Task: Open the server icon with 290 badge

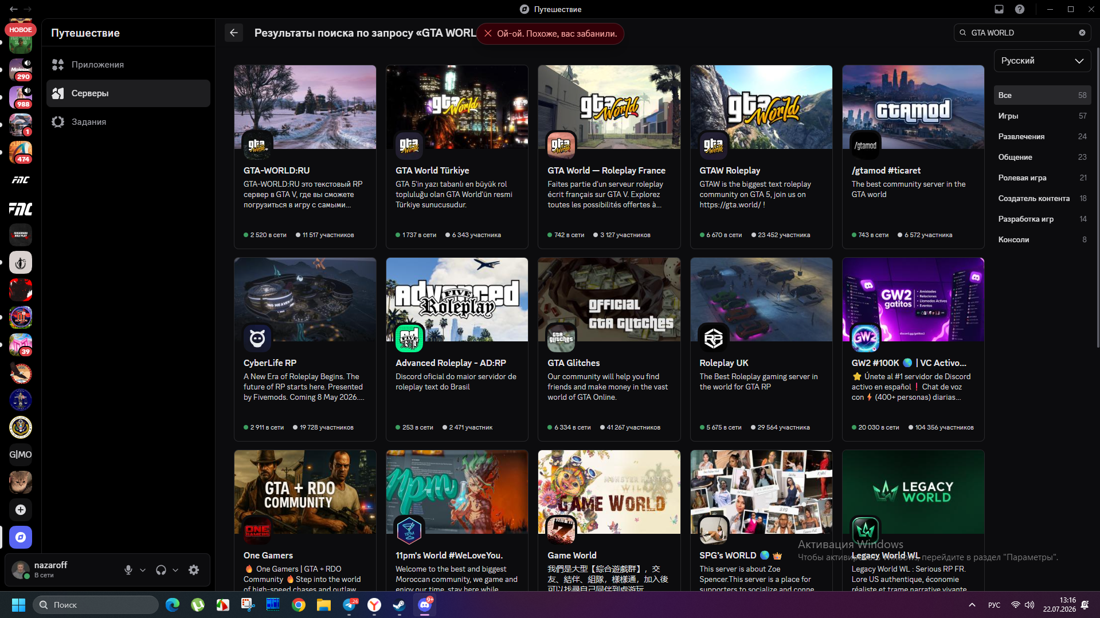Action: 21,70
